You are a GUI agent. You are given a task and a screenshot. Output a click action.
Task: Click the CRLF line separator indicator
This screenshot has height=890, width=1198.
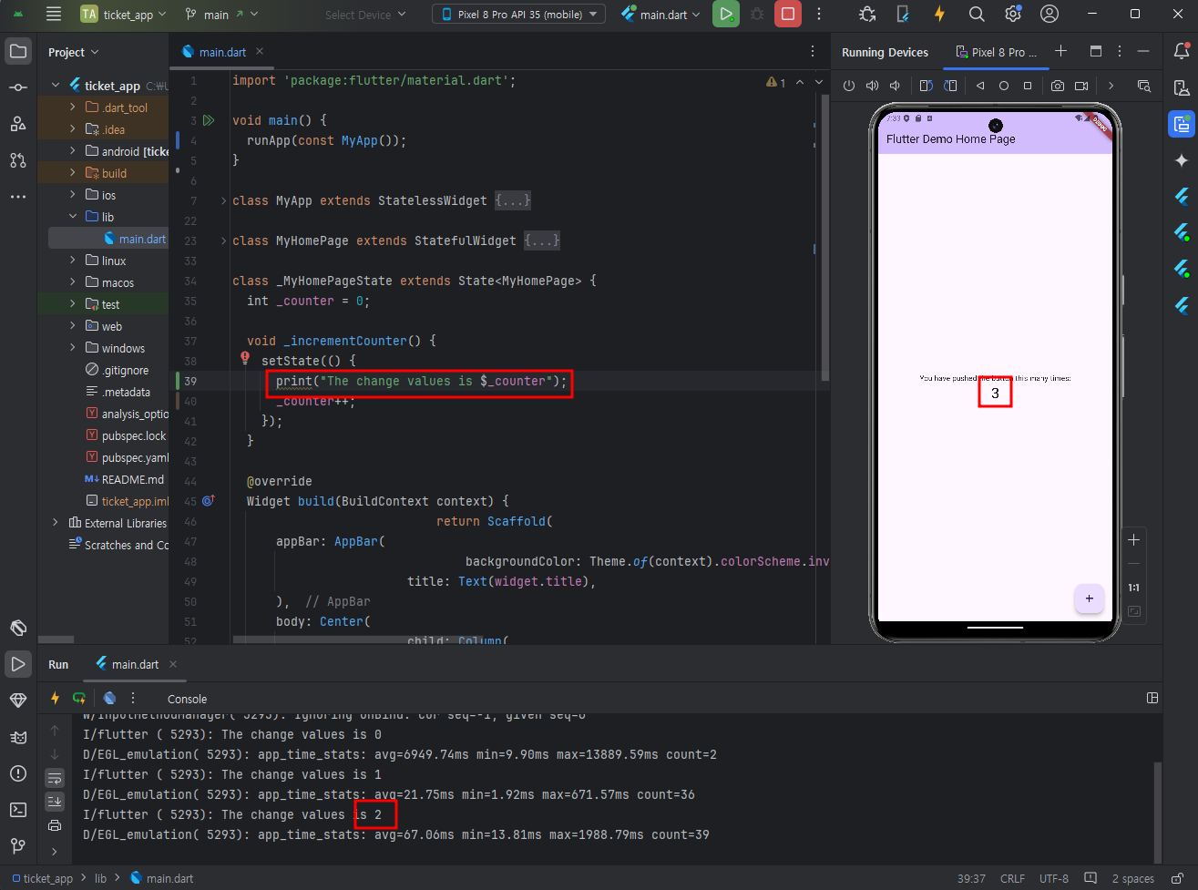[1012, 879]
